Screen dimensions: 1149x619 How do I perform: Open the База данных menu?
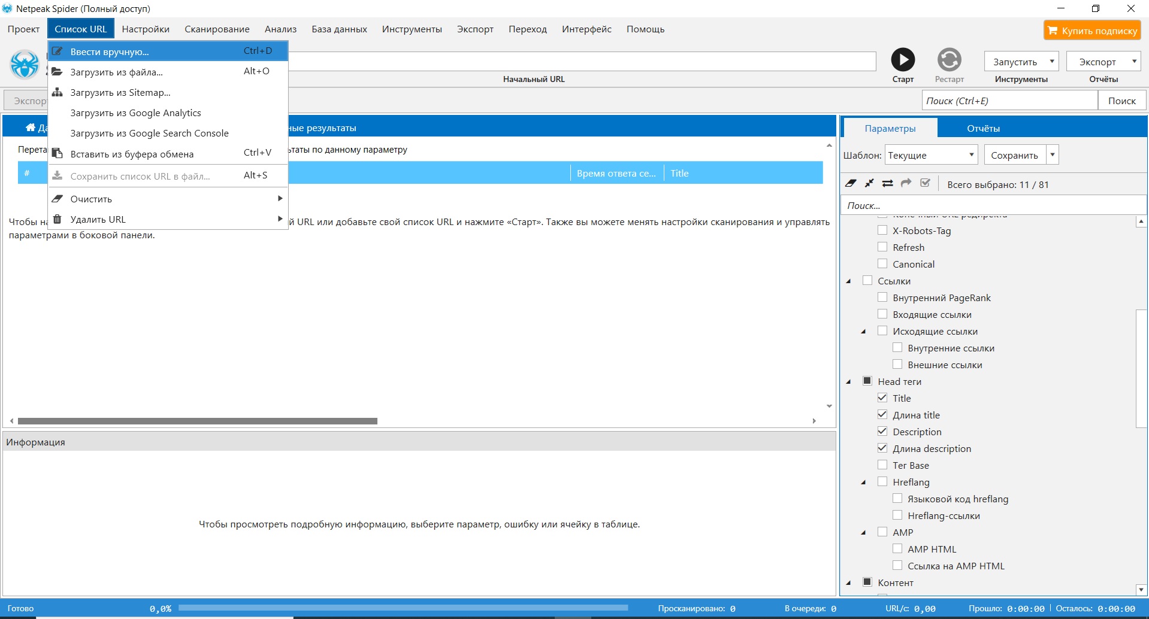(339, 29)
